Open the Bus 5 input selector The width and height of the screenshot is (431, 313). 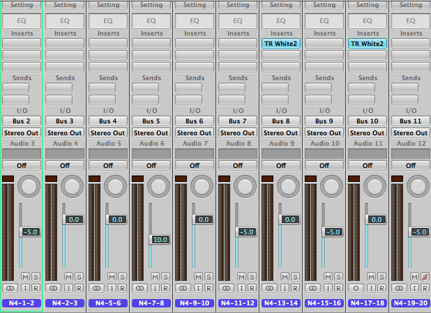click(x=151, y=121)
